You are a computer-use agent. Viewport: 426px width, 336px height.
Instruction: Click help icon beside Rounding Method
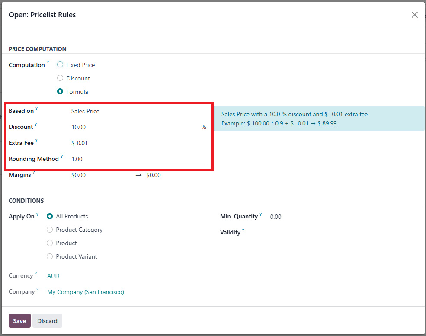(x=62, y=157)
